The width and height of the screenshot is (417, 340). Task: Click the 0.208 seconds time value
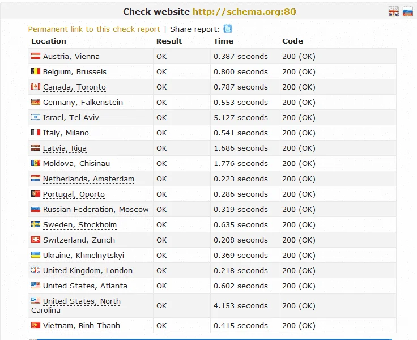[241, 240]
